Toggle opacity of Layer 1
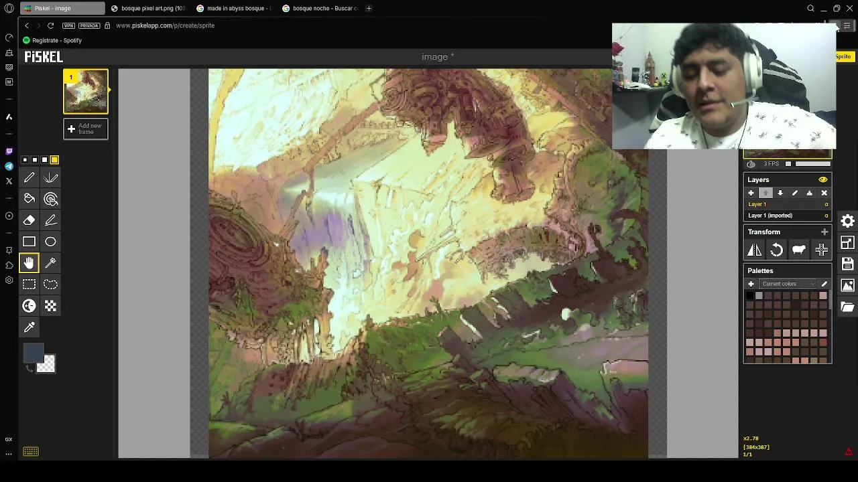The width and height of the screenshot is (858, 482). [826, 204]
